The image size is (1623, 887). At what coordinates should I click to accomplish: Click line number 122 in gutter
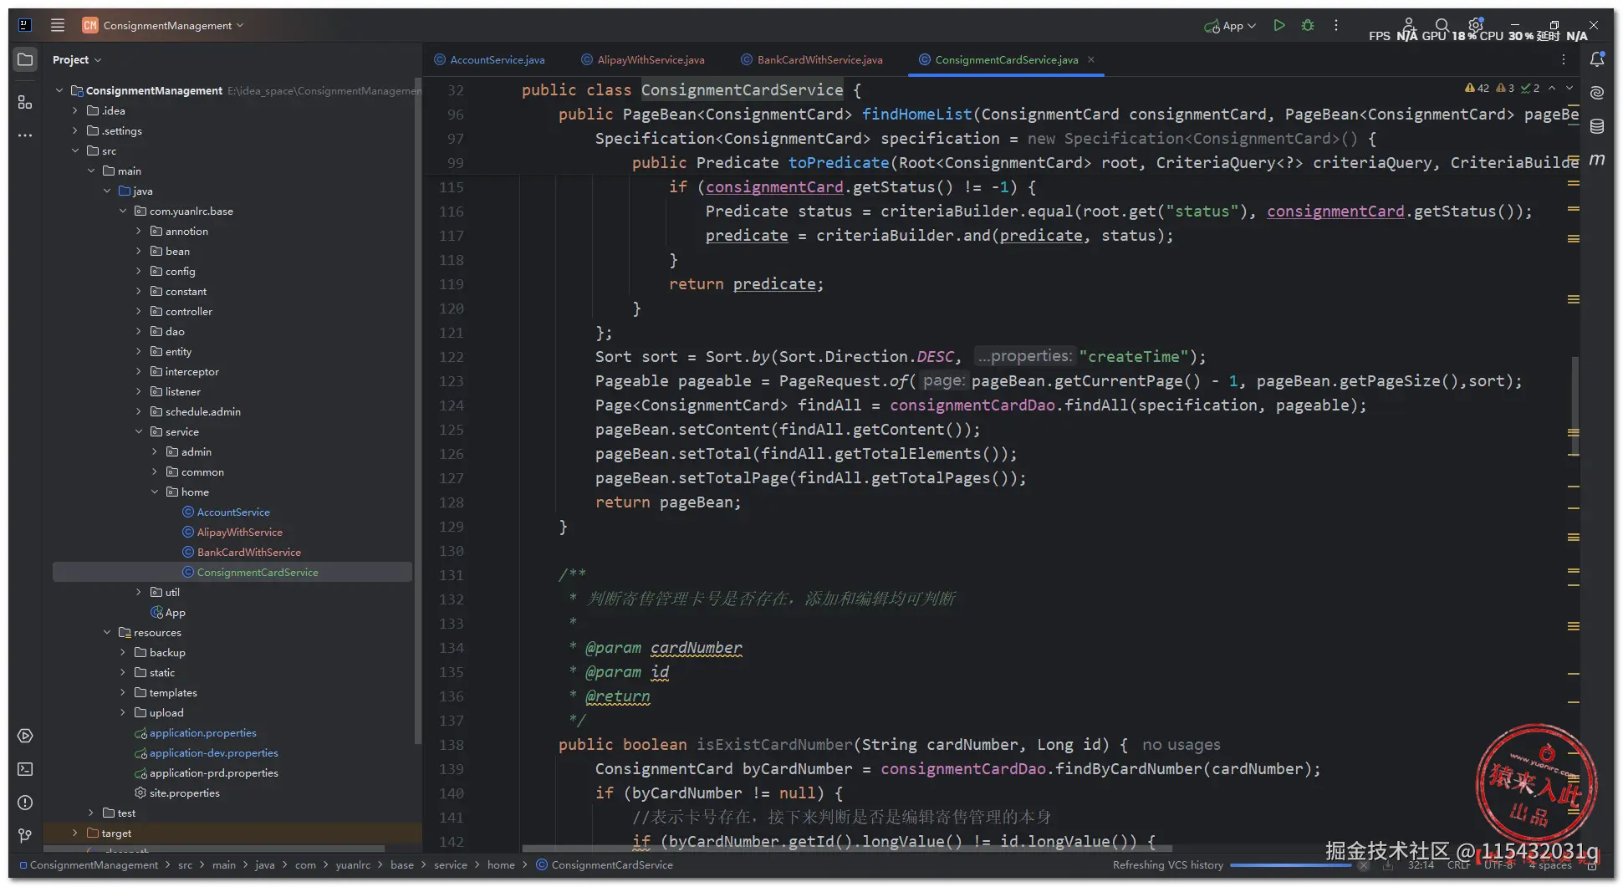pos(451,356)
